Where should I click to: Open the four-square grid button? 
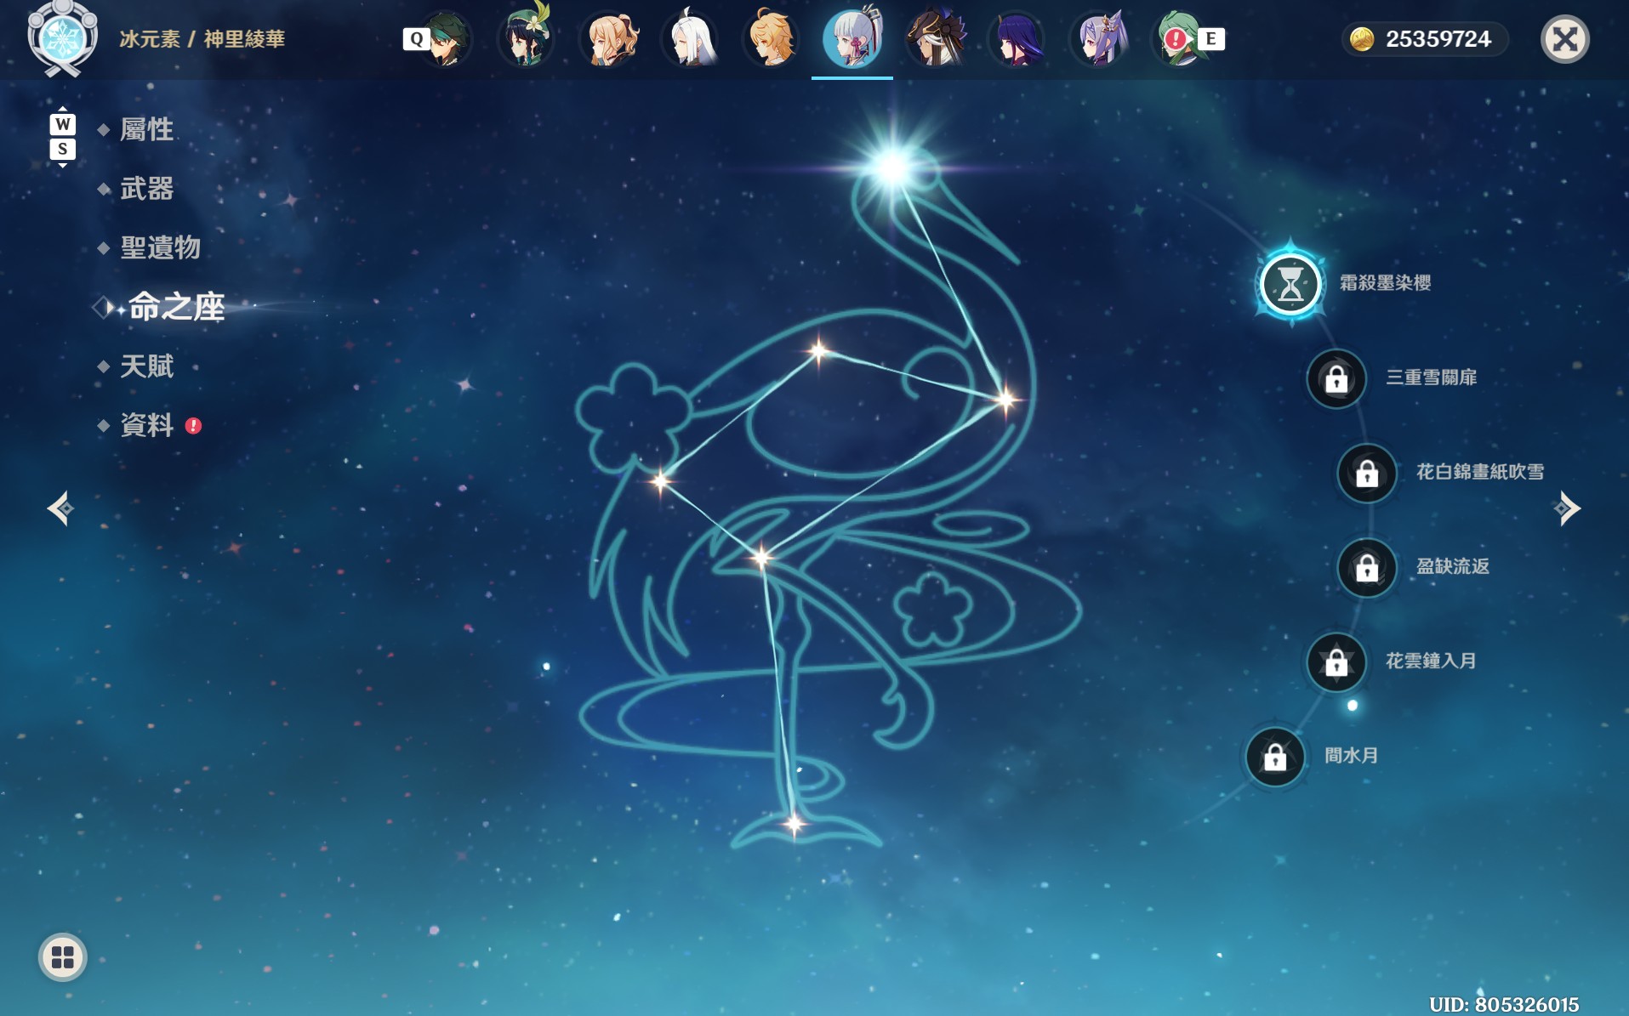[x=62, y=957]
